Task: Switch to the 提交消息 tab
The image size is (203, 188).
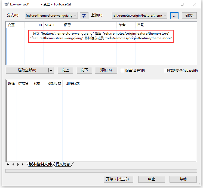Action: click(63, 164)
